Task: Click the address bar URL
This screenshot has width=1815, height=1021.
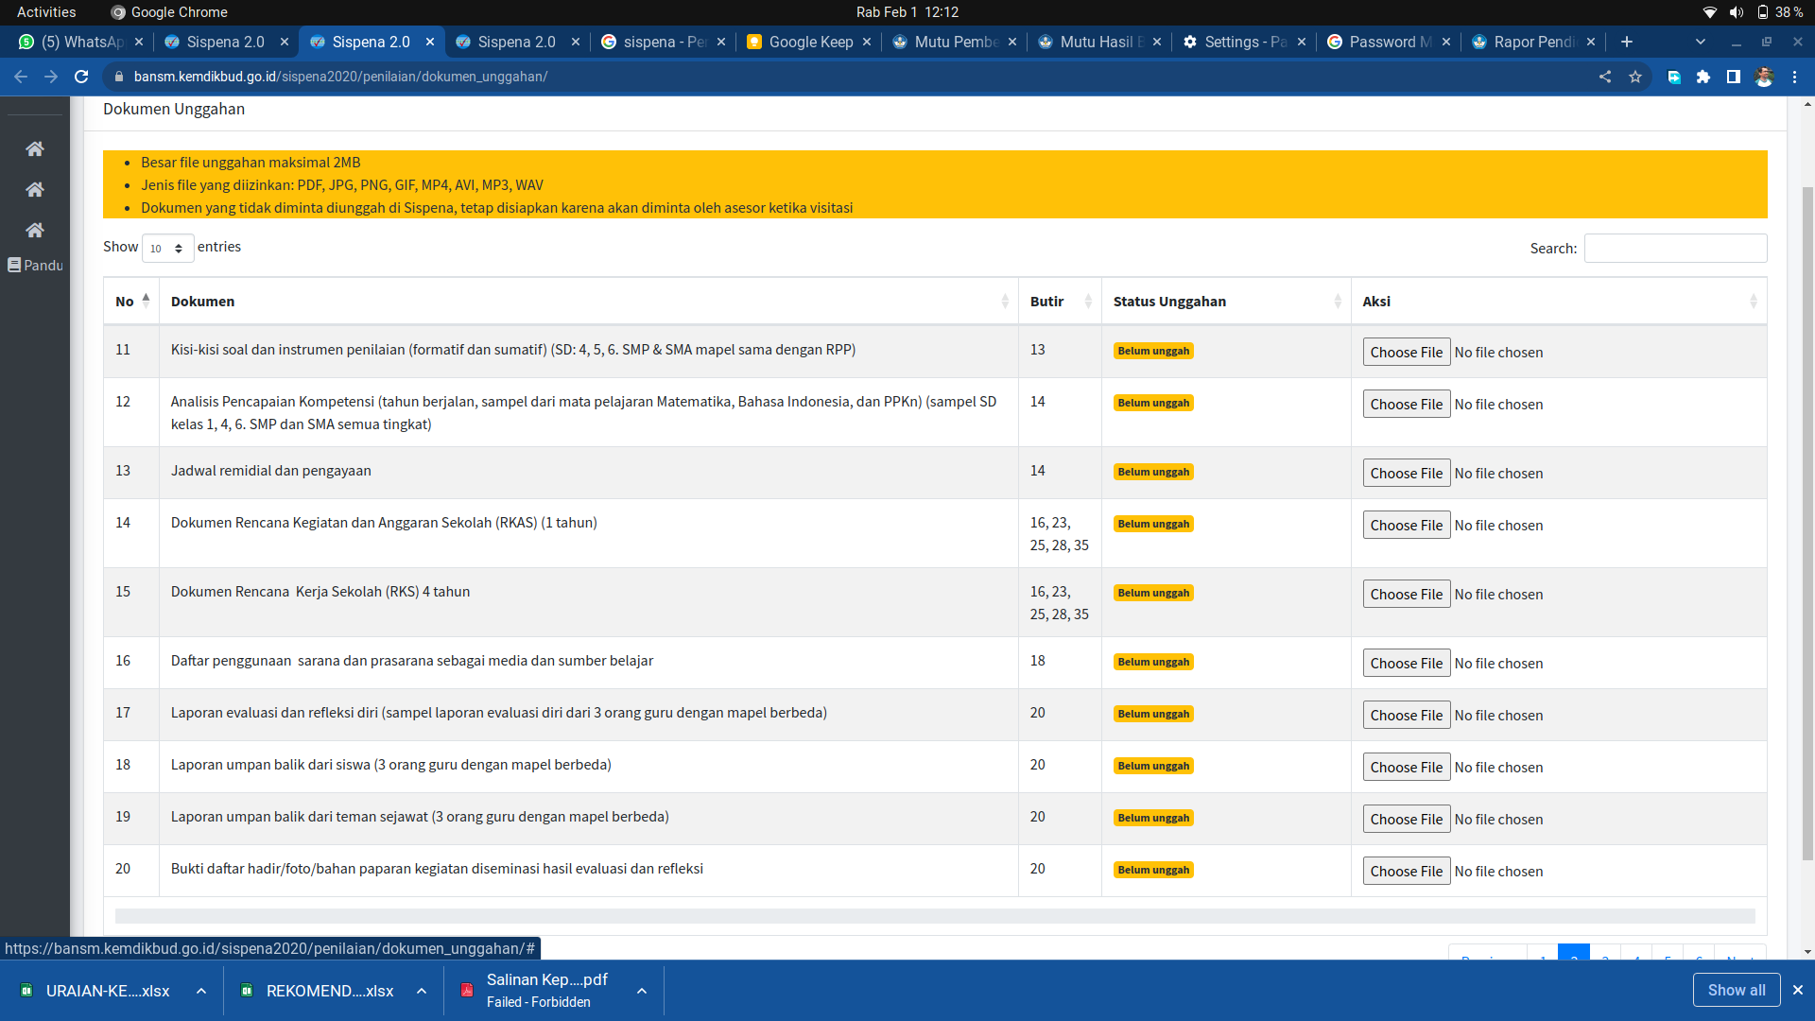Action: (x=340, y=77)
